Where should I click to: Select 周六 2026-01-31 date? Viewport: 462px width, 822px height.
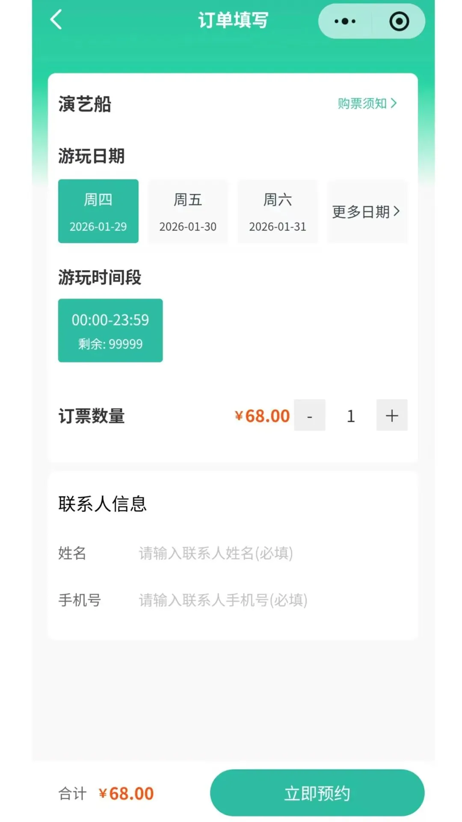(278, 211)
